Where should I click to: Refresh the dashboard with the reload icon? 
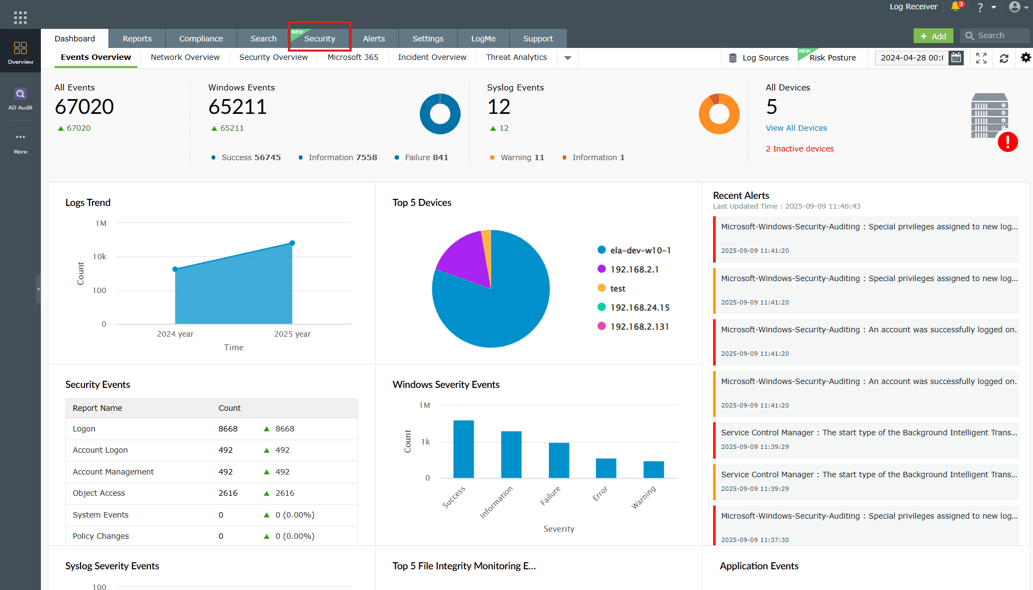click(x=1004, y=58)
